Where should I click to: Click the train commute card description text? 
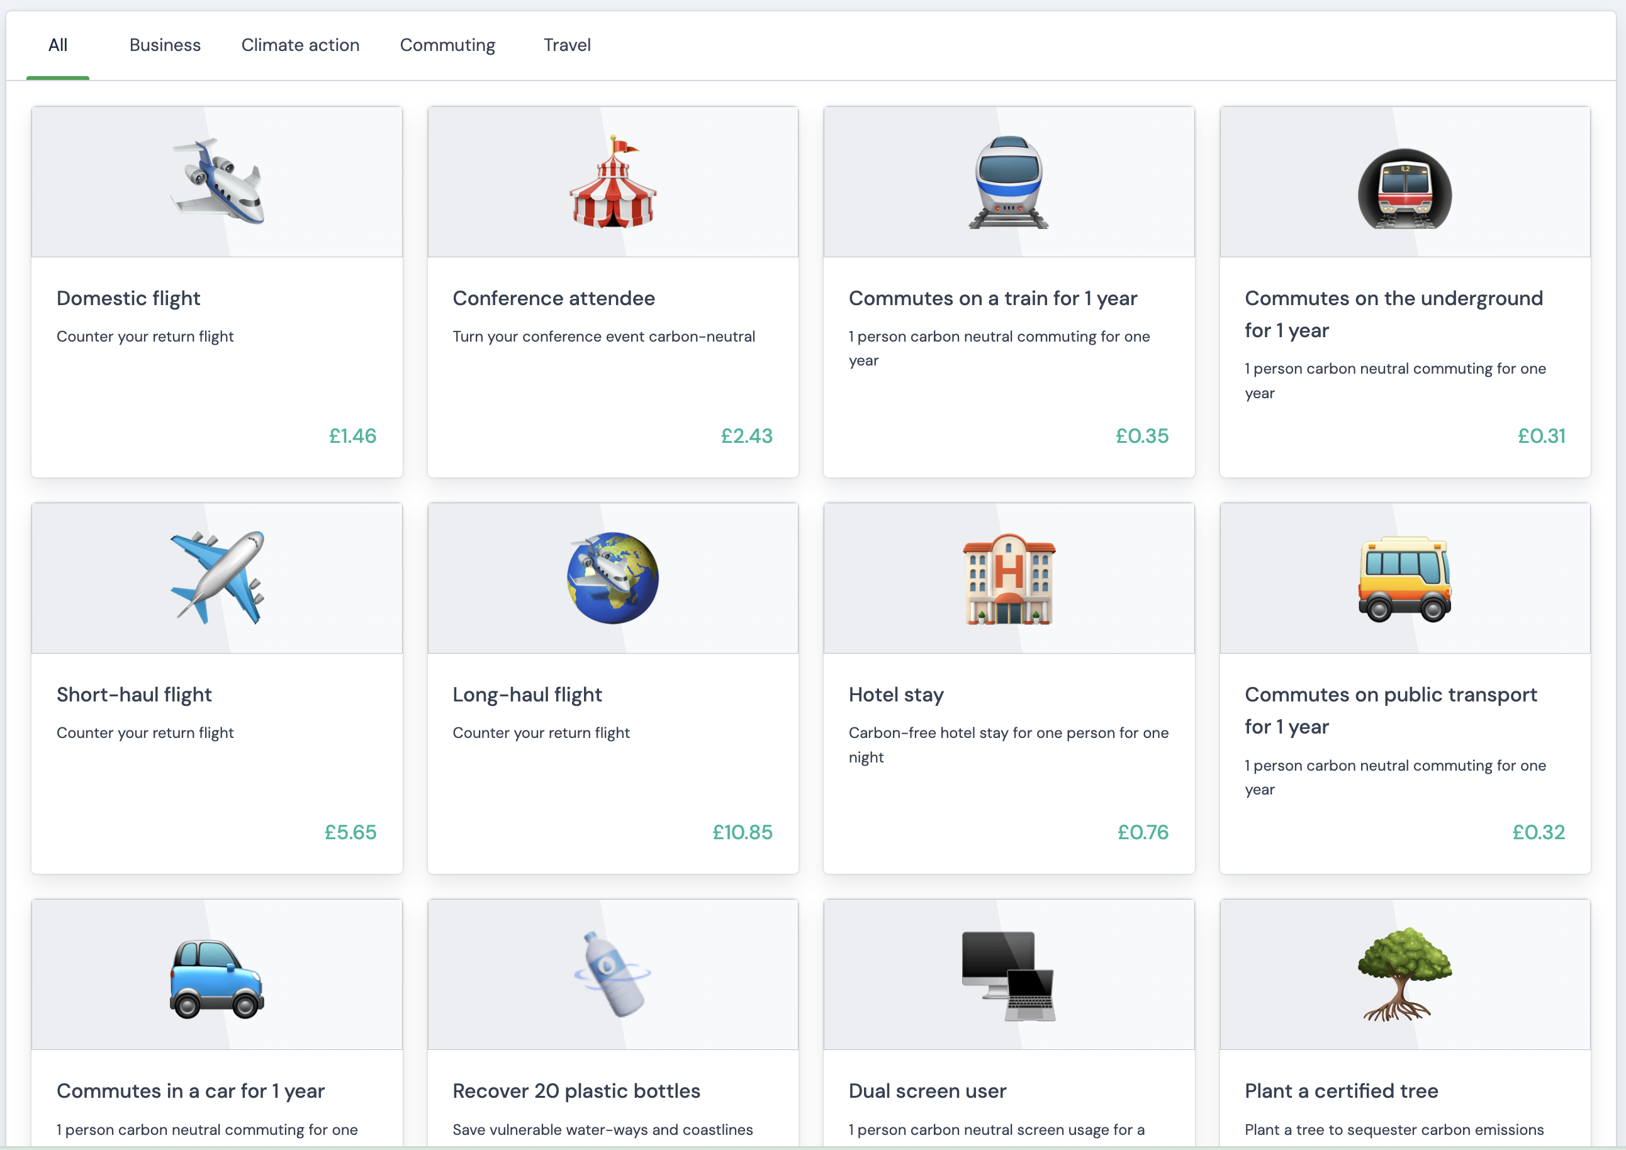pyautogui.click(x=999, y=349)
